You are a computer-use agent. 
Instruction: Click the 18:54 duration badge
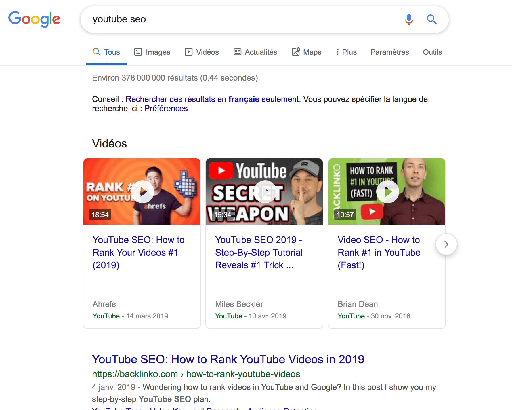pos(100,215)
